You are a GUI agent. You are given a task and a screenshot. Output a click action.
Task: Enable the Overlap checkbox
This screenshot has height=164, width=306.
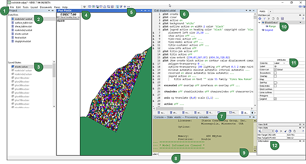pyautogui.click(x=275, y=76)
